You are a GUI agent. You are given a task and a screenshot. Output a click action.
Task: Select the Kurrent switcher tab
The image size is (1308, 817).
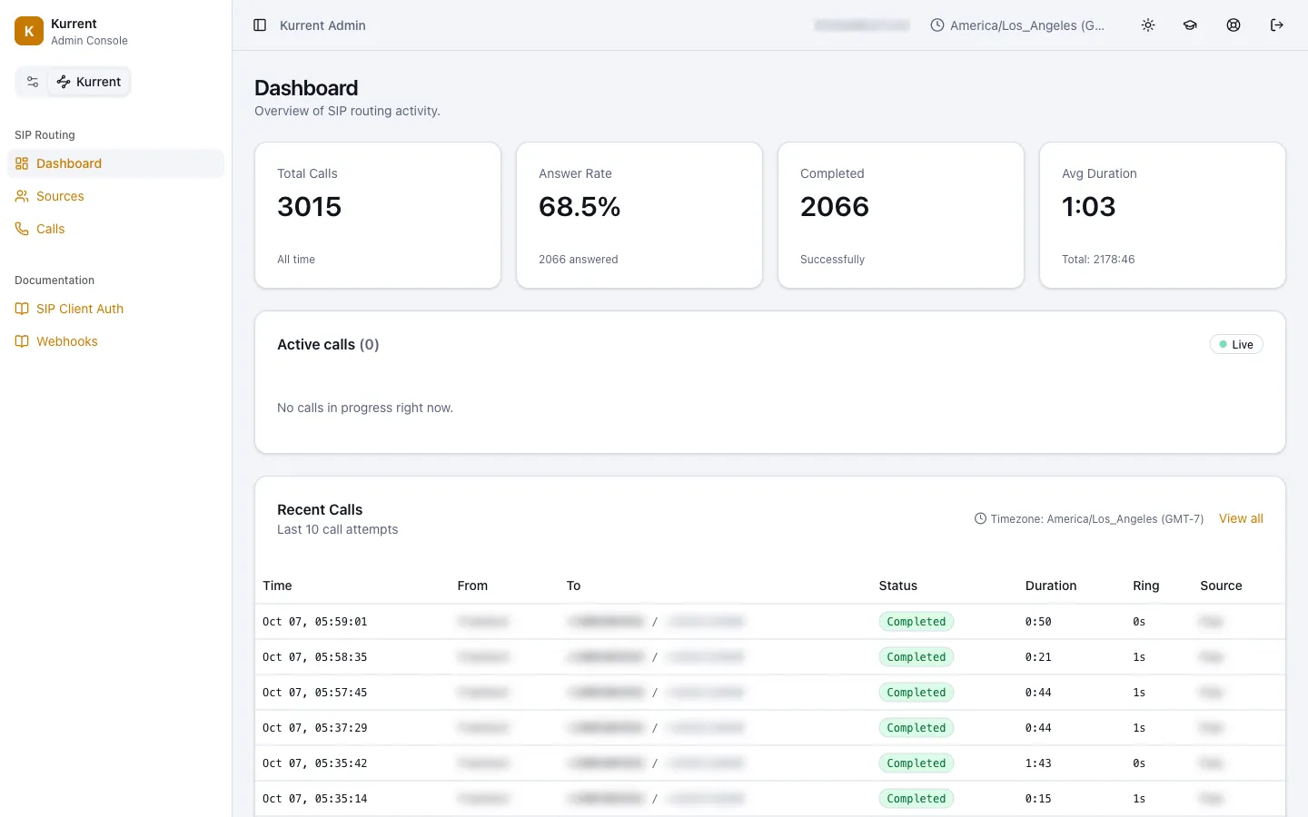tap(89, 82)
